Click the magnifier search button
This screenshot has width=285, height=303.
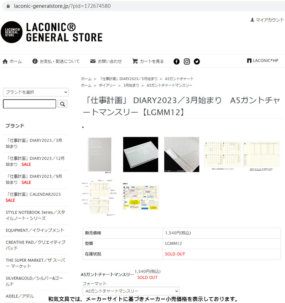click(62, 104)
